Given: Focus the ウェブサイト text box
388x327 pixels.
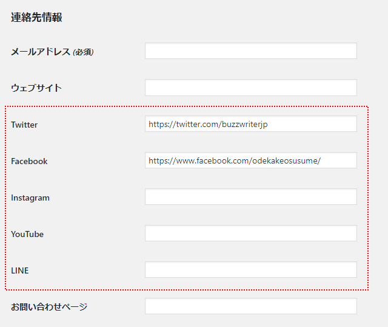Looking at the screenshot, I should 250,88.
